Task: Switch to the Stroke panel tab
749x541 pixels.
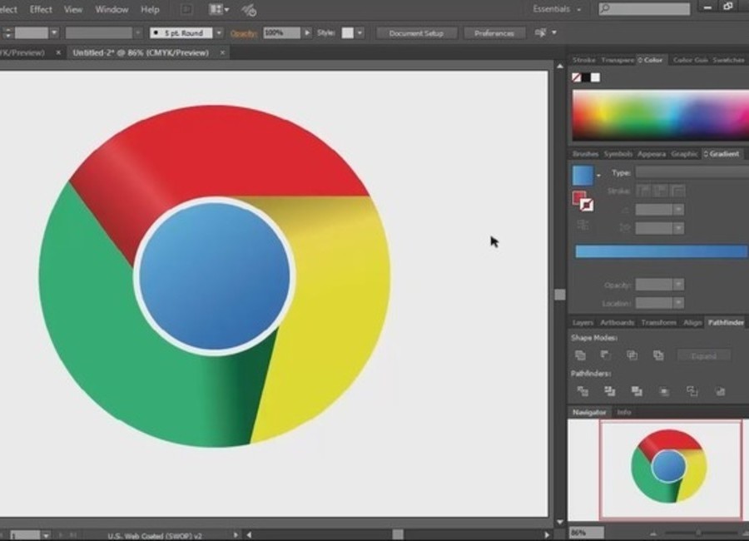Action: coord(583,60)
